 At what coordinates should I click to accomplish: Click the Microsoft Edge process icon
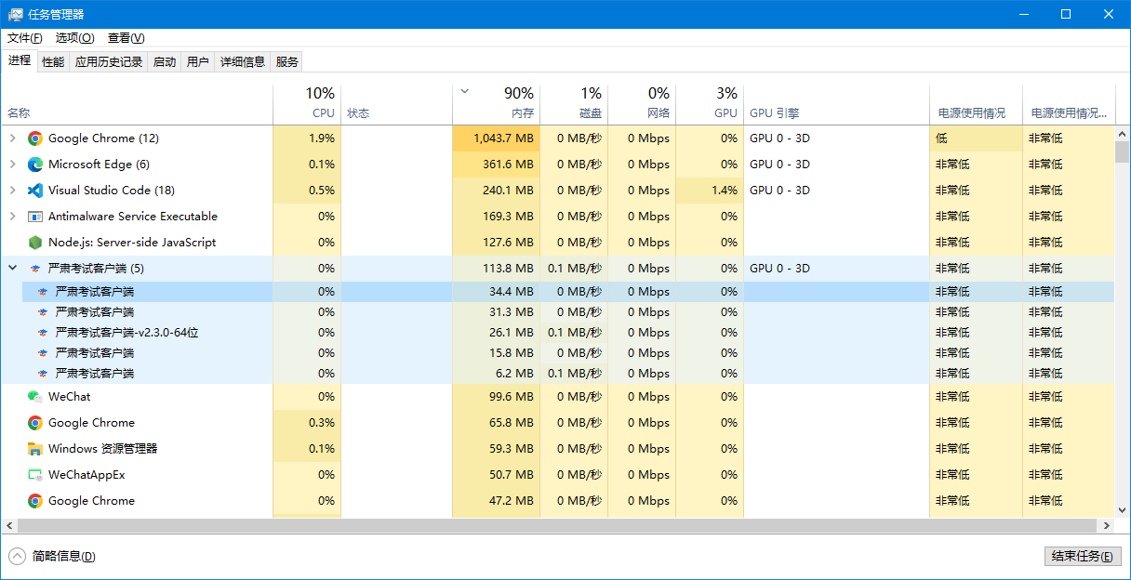(x=35, y=165)
